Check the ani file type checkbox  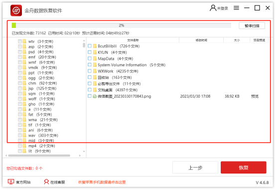point(20,130)
